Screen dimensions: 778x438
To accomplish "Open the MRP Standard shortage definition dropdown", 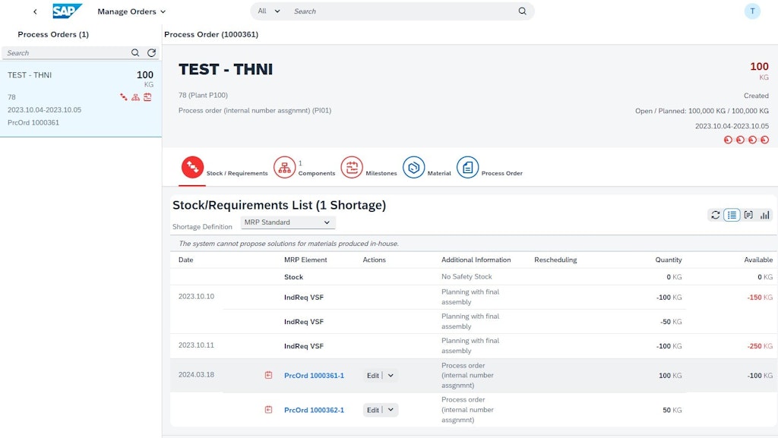I will coord(287,222).
